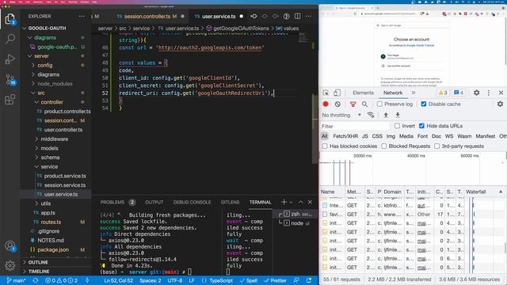Image resolution: width=507 pixels, height=285 pixels.
Task: Open the GITLENS panel tab
Action: click(230, 202)
